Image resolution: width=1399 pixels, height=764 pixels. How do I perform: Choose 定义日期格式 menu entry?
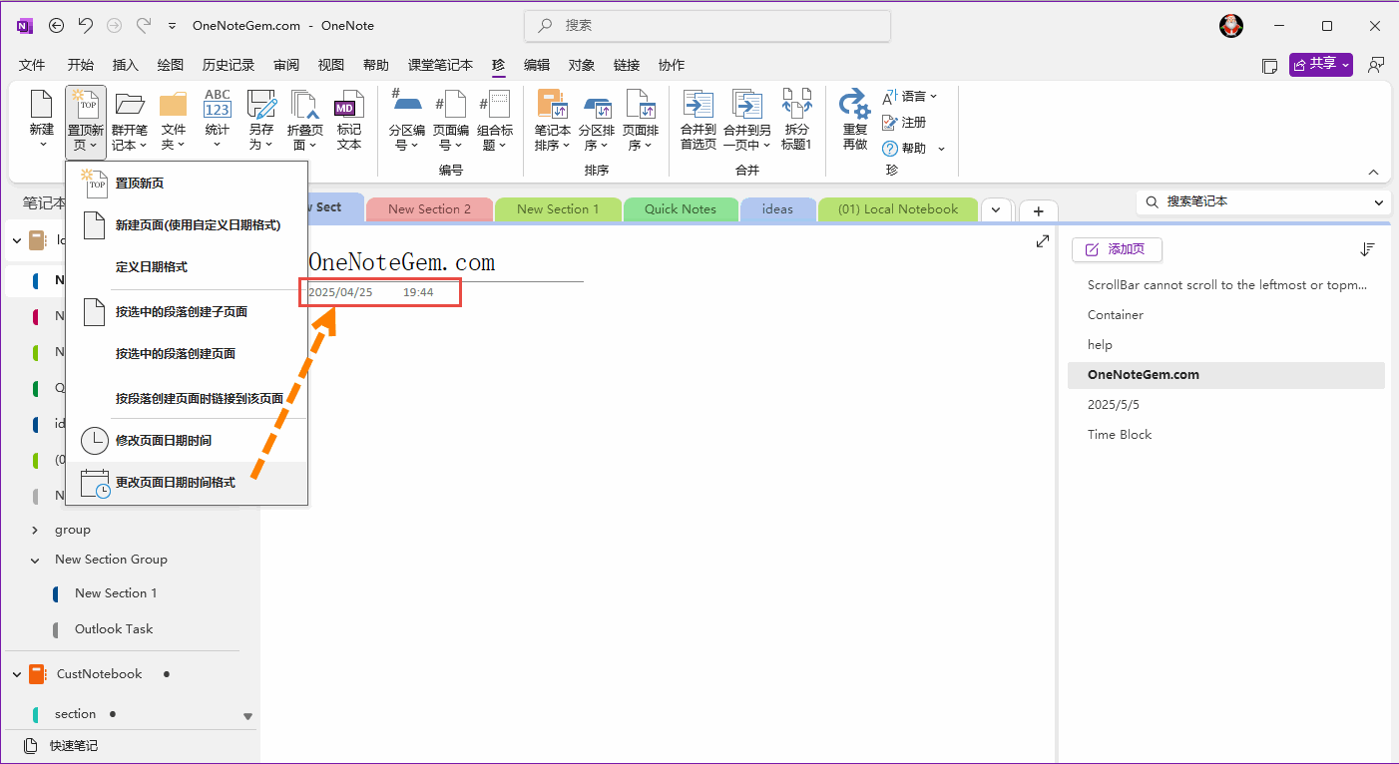click(x=187, y=267)
